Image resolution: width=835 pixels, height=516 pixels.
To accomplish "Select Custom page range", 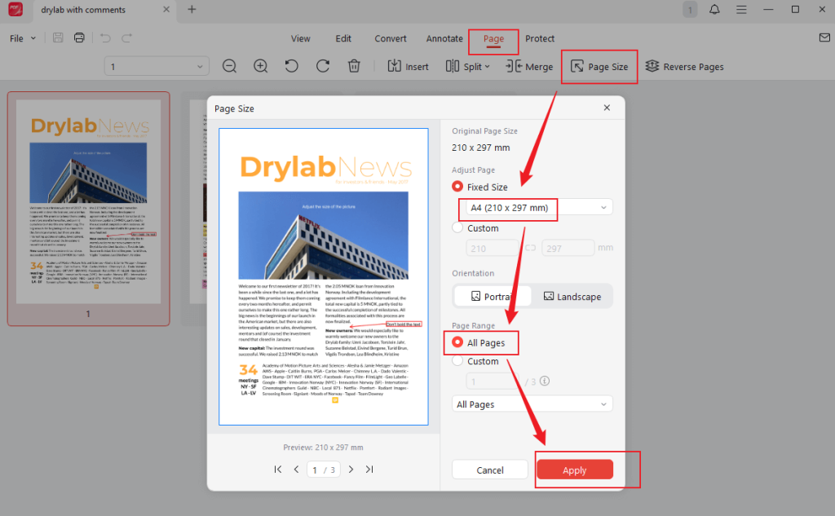I will tap(457, 361).
